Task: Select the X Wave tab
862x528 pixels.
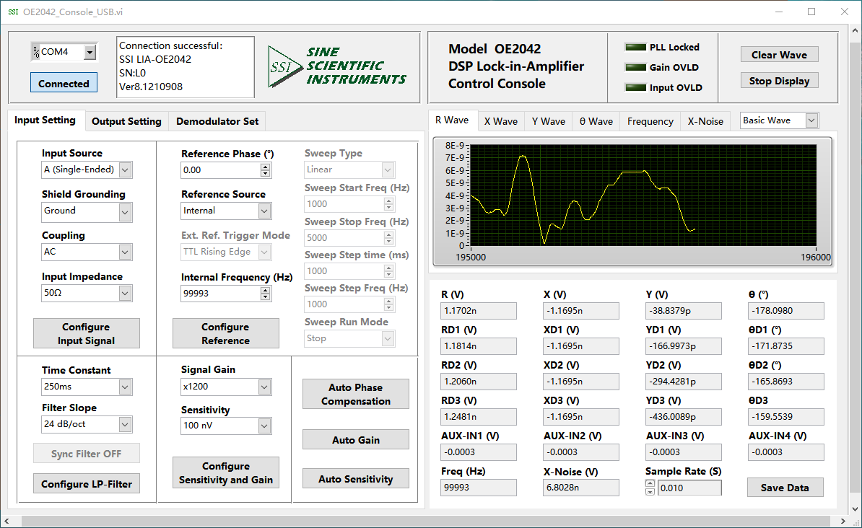Action: click(501, 121)
